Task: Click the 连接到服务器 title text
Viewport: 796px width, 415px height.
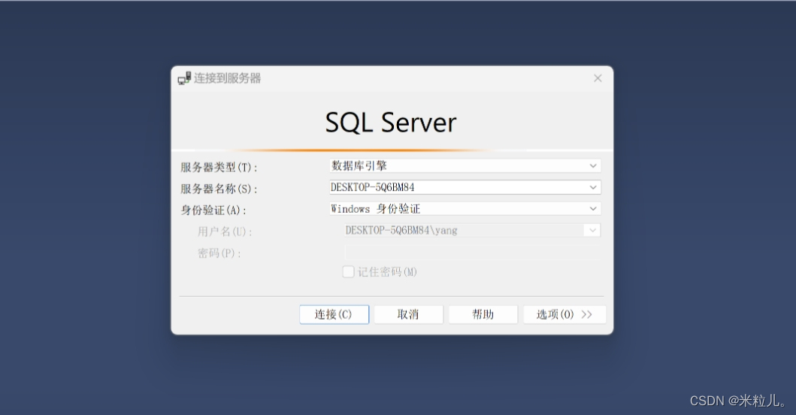Action: (228, 78)
